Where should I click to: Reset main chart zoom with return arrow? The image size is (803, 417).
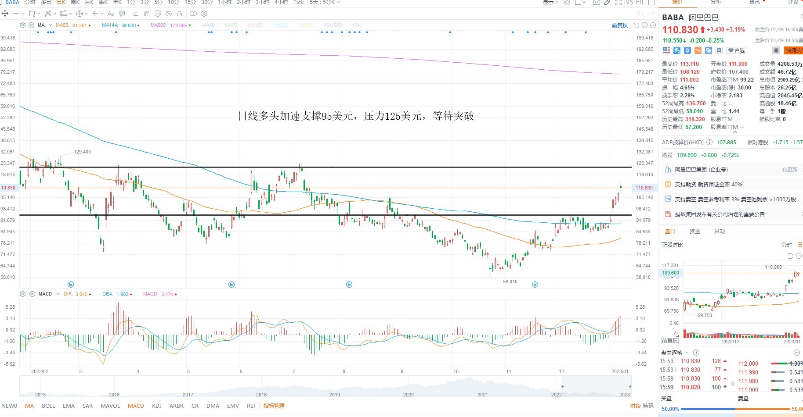pos(636,25)
